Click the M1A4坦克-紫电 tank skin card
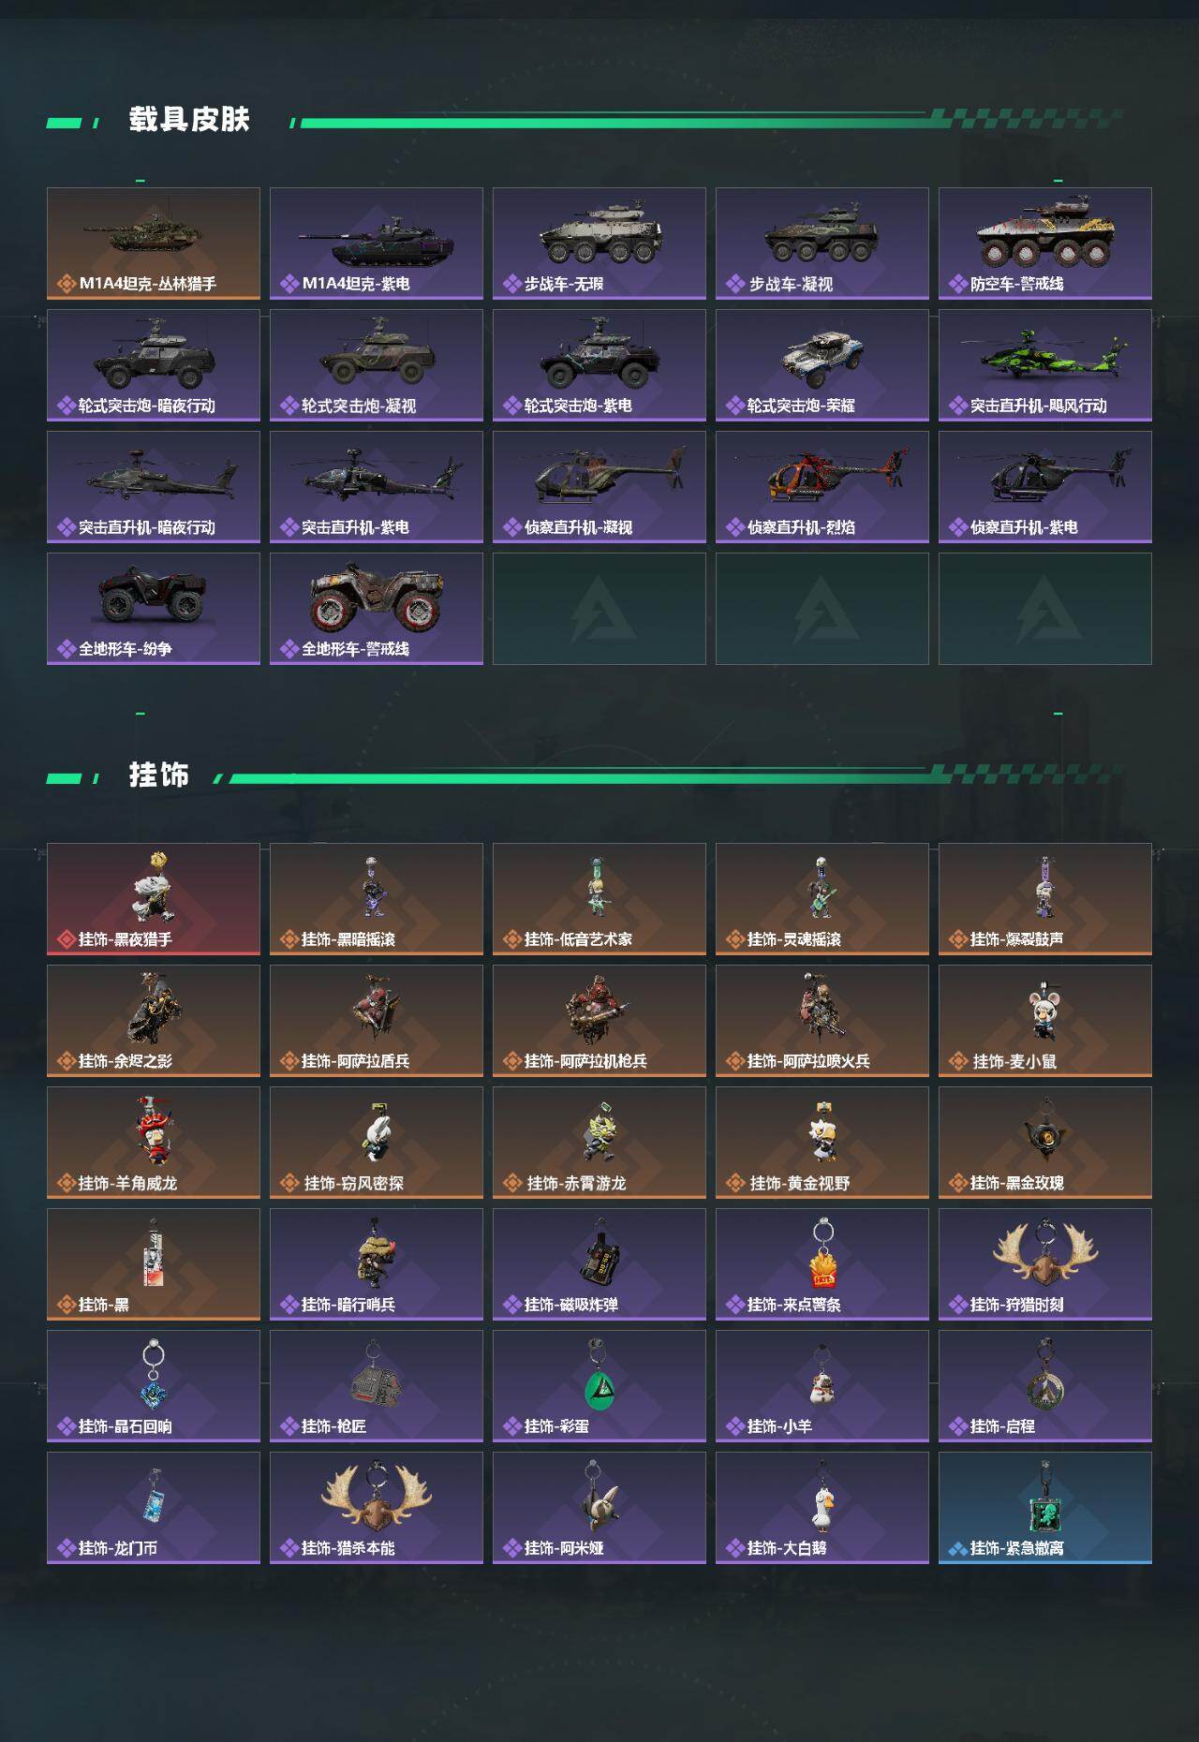 click(377, 244)
